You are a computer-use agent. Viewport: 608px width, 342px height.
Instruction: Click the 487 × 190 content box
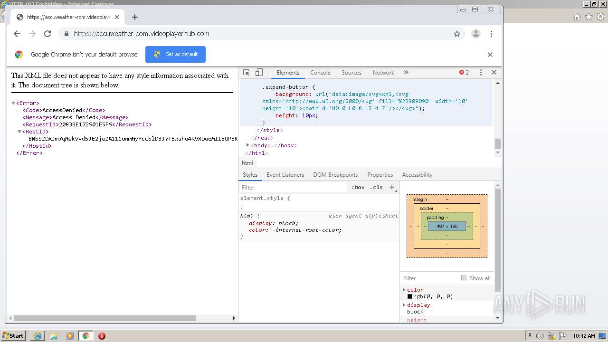(447, 227)
